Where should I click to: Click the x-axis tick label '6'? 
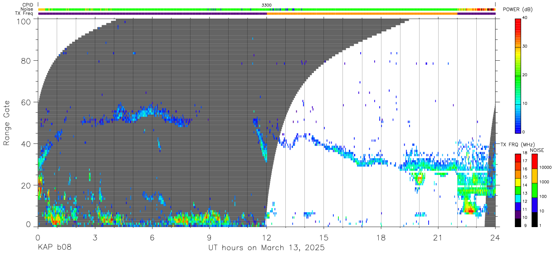(x=152, y=237)
